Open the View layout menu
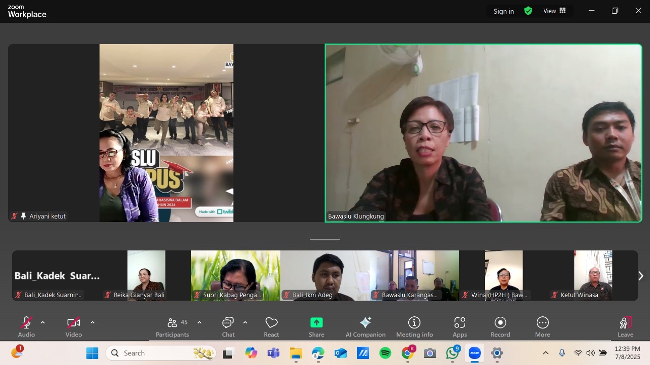Image resolution: width=650 pixels, height=365 pixels. coord(555,11)
